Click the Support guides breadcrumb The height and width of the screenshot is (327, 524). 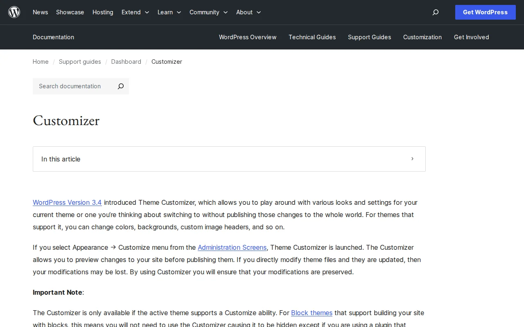coord(80,62)
